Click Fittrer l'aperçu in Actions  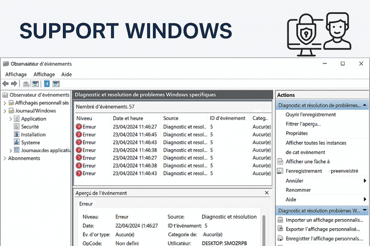(303, 124)
